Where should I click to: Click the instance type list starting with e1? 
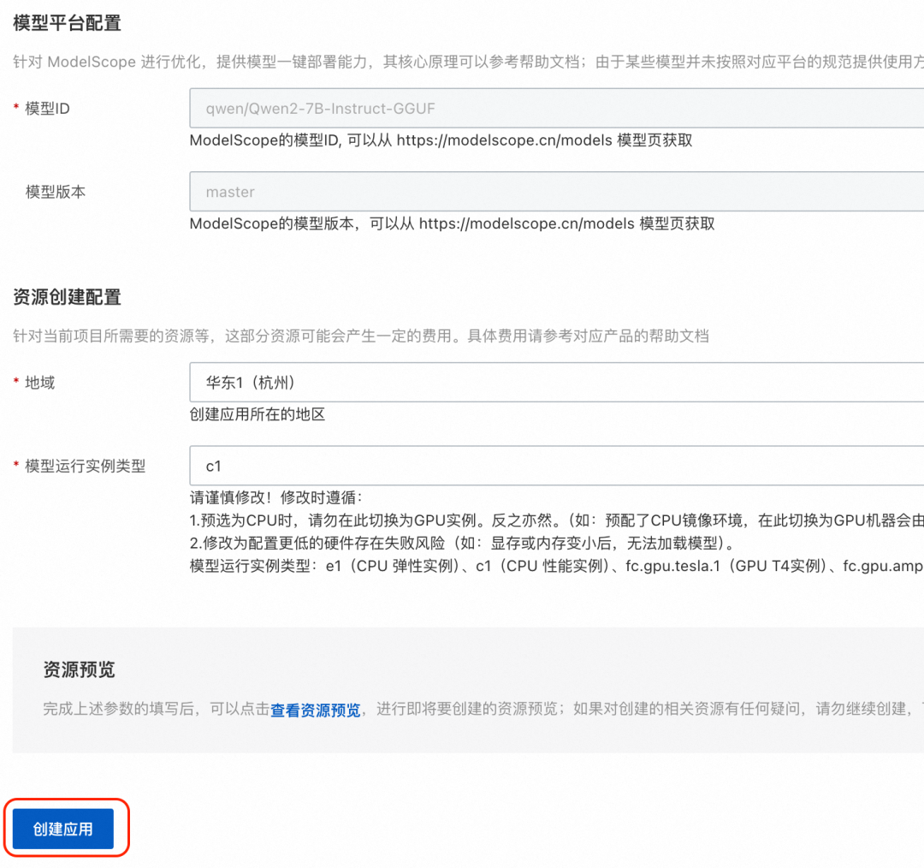(x=556, y=566)
